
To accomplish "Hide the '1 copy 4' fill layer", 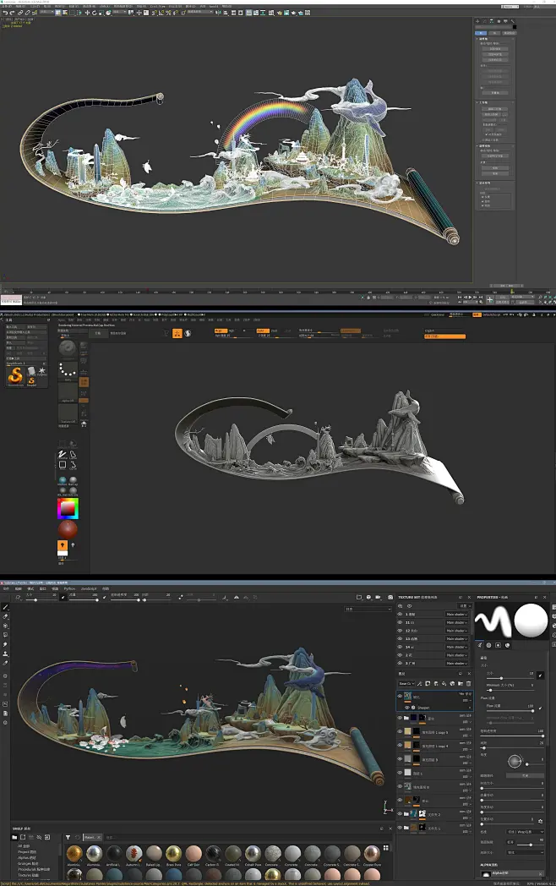I will click(400, 746).
